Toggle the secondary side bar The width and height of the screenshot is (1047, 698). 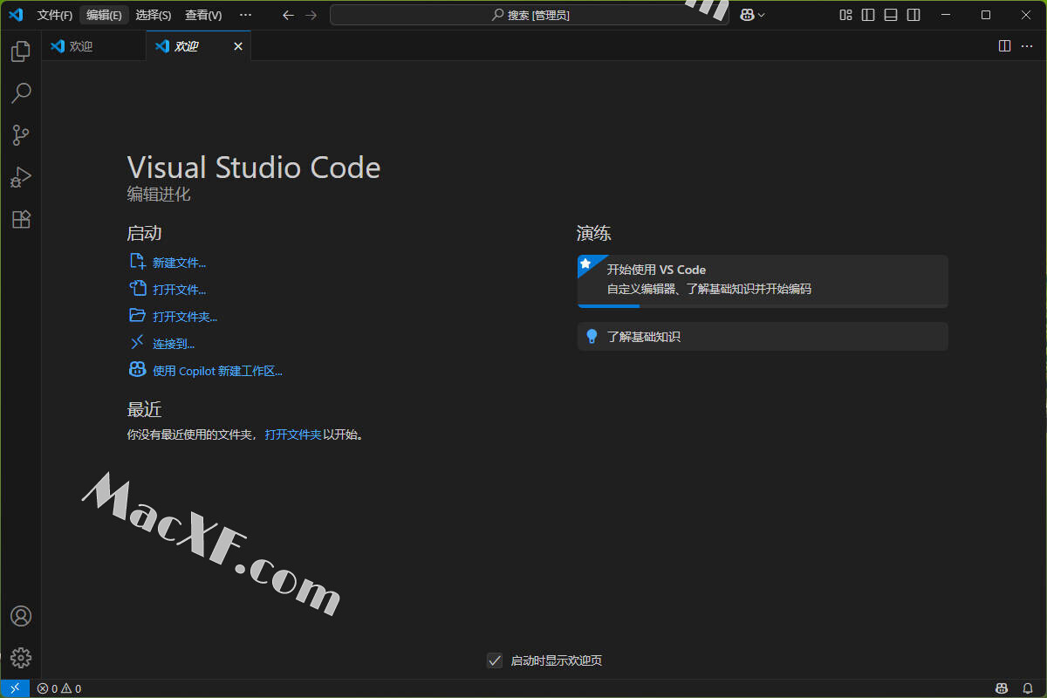914,15
